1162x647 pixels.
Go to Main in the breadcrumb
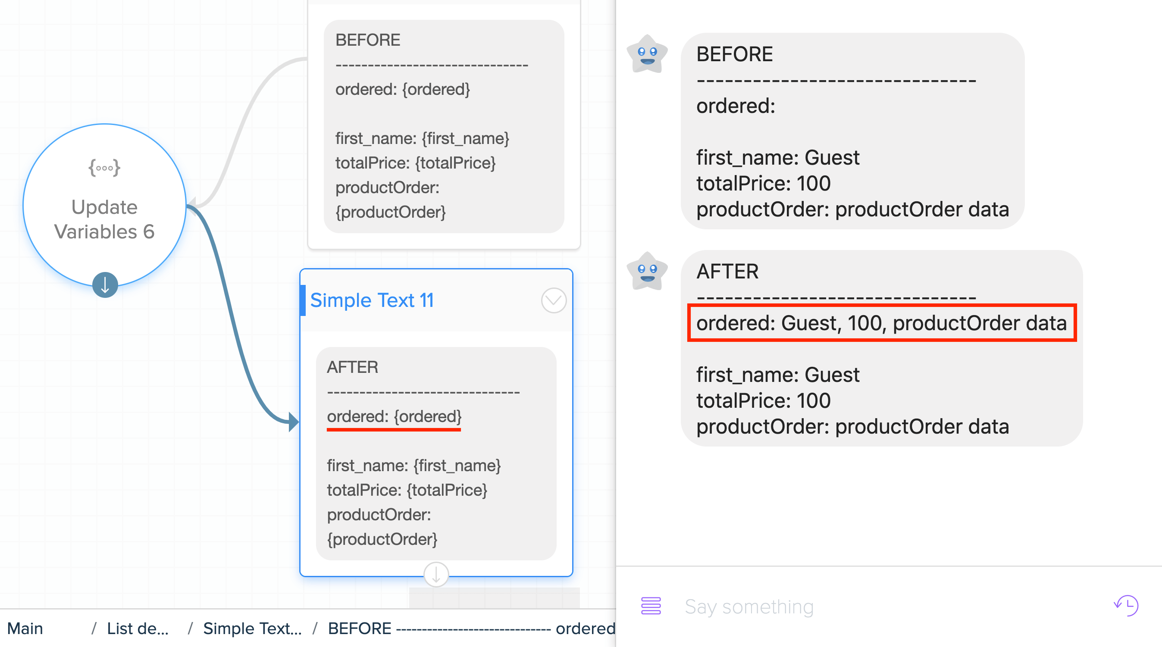click(25, 628)
